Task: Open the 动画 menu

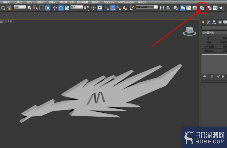Action: 72,2
